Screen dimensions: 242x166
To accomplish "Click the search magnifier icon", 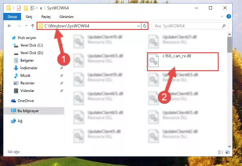I will click(224, 26).
